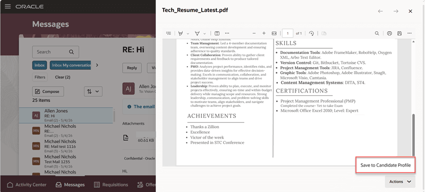Select the Inbox filter chip
425x192 pixels.
pyautogui.click(x=39, y=65)
